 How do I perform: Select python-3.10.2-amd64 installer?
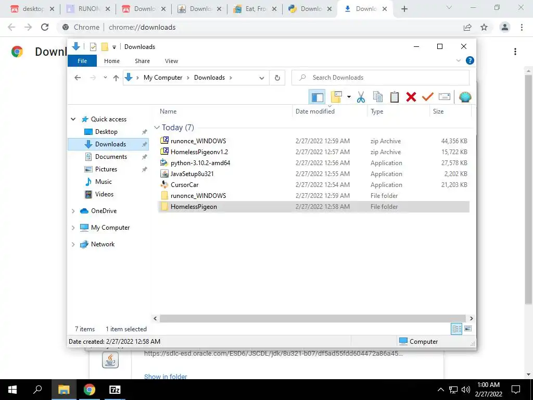[200, 163]
